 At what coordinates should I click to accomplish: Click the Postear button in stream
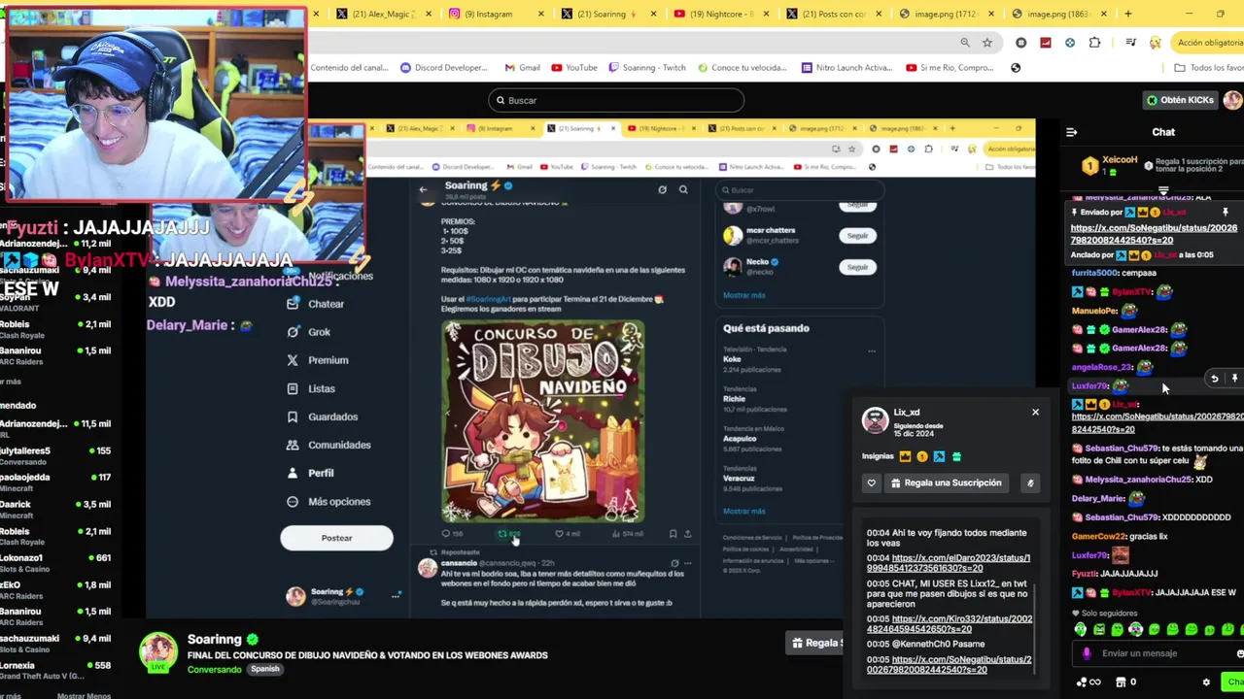tap(336, 538)
